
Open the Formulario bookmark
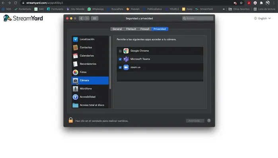point(55,9)
